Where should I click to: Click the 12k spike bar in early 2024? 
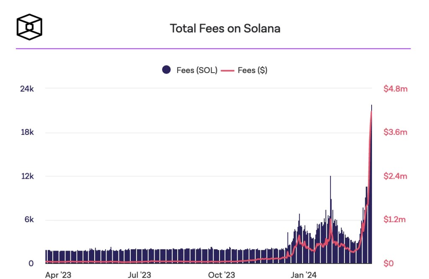[x=331, y=220]
